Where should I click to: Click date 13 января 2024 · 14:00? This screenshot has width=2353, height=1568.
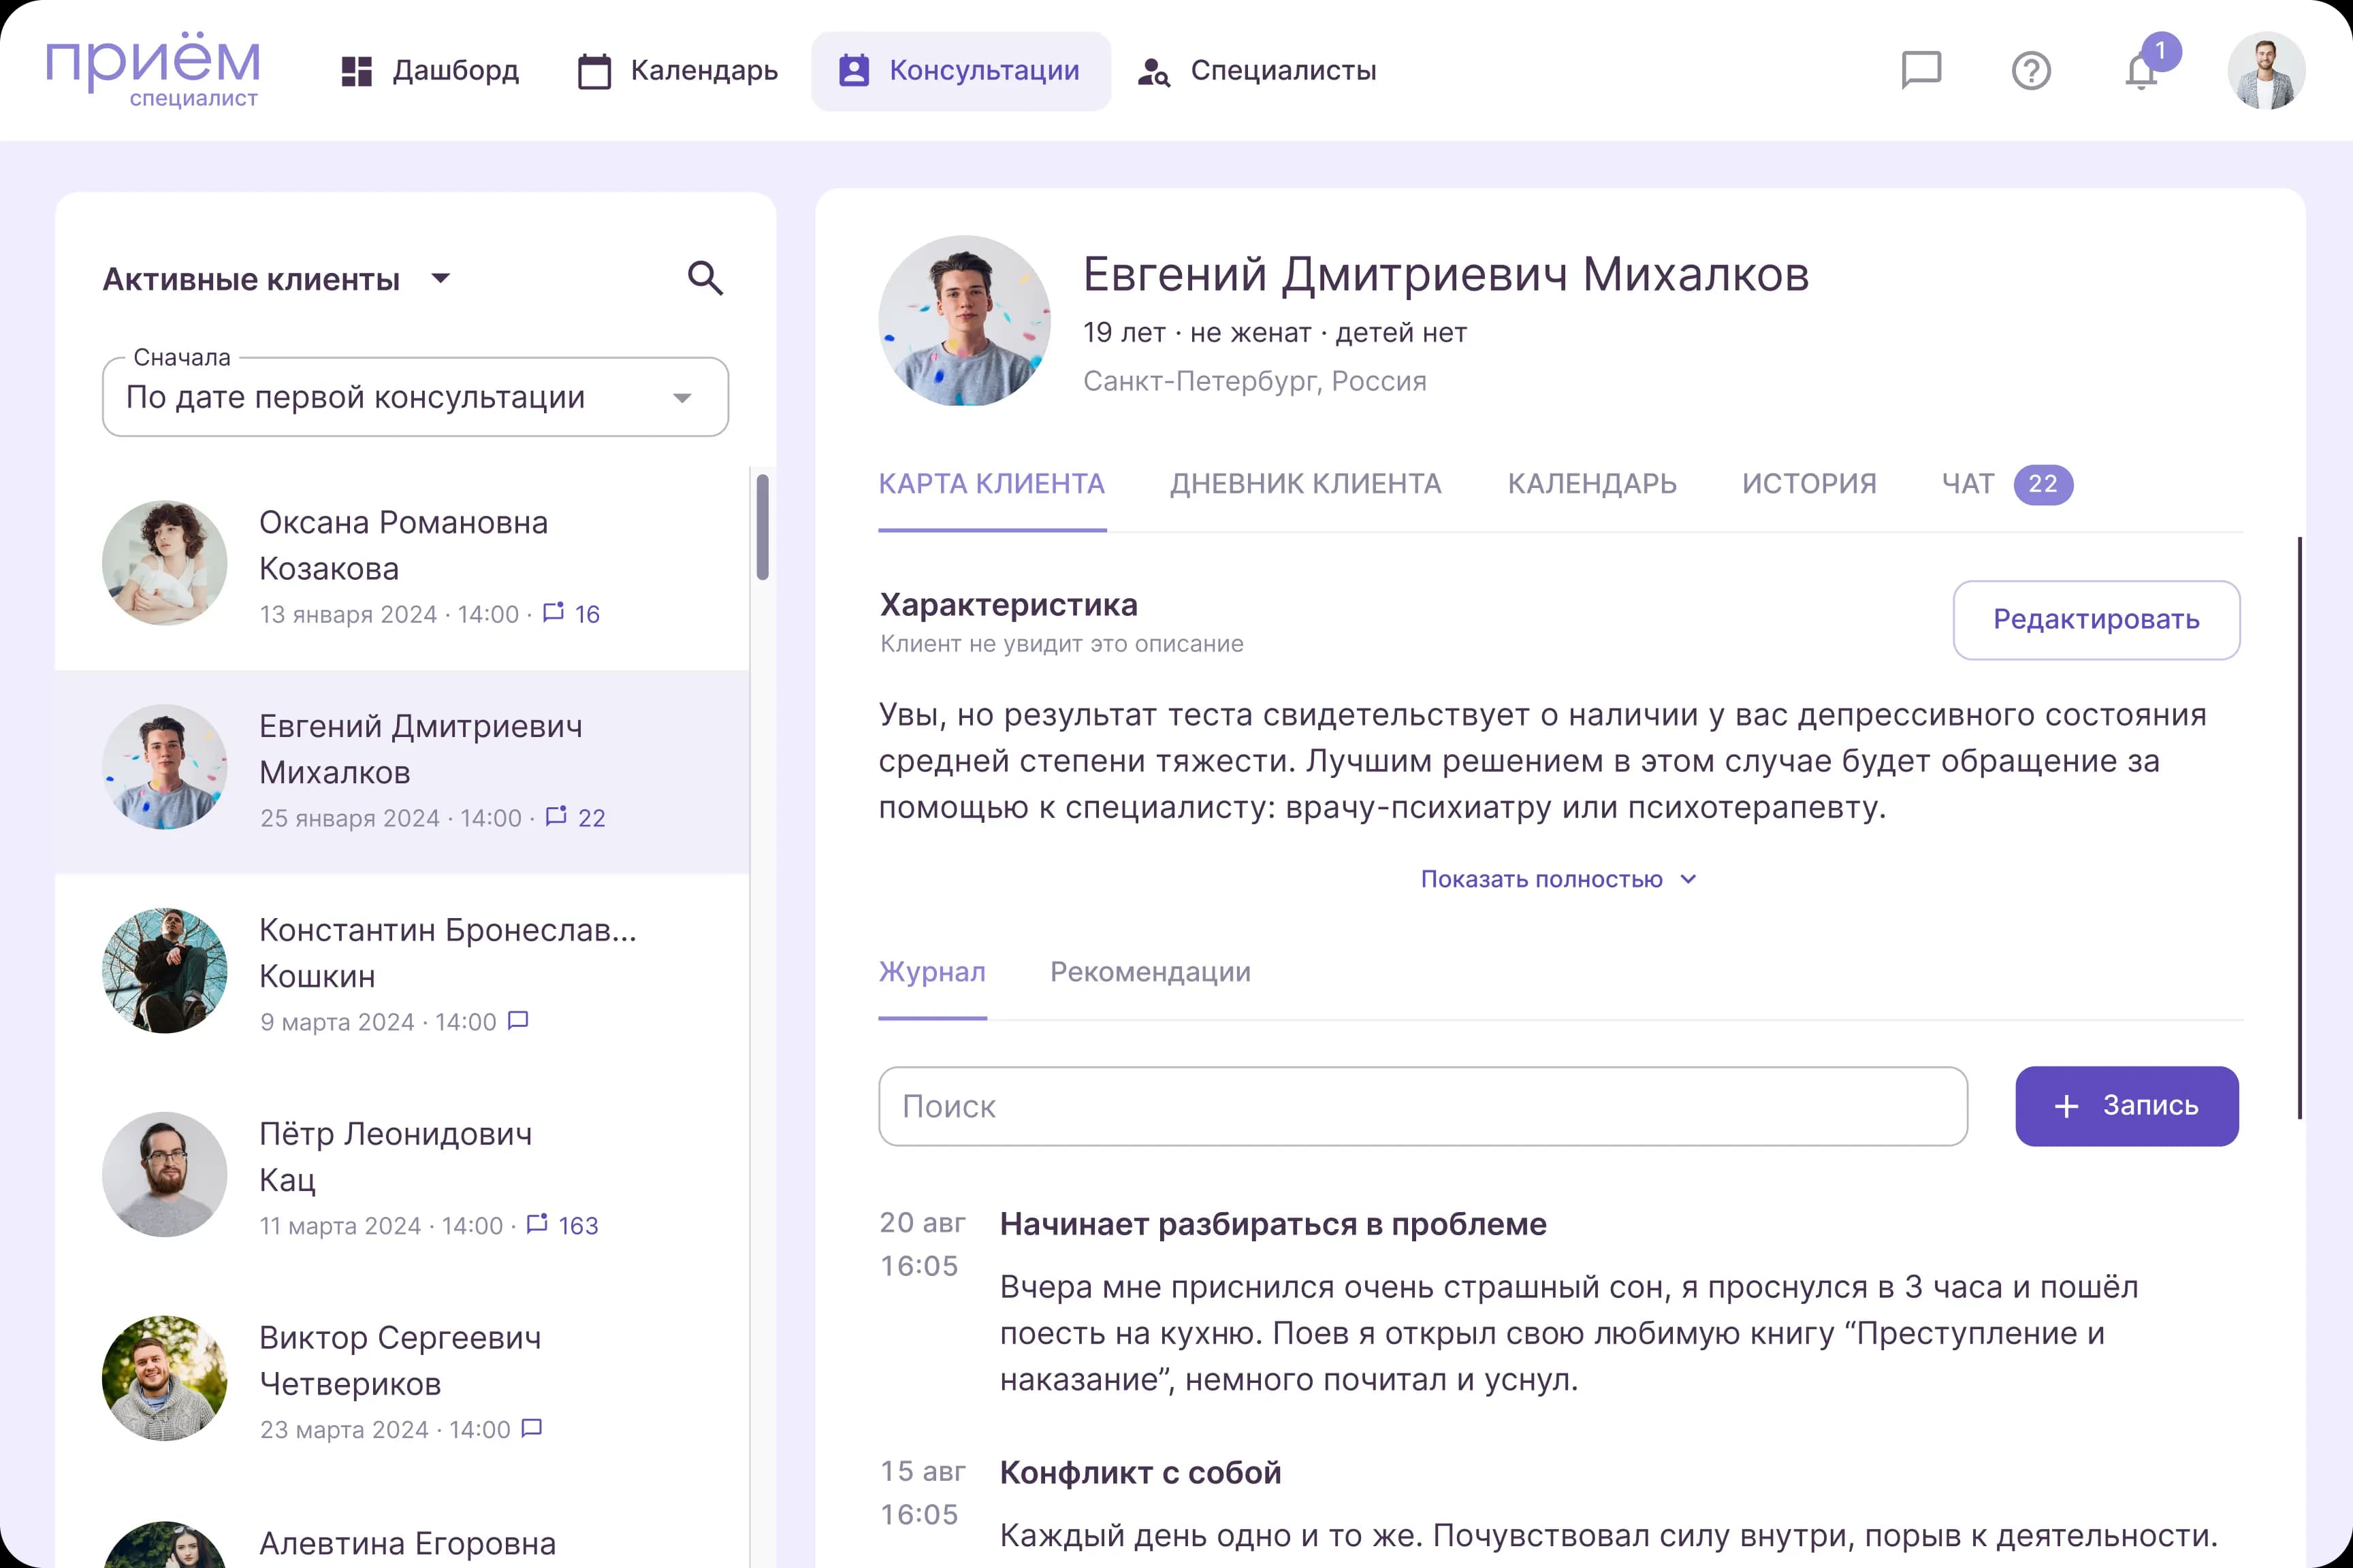point(389,614)
